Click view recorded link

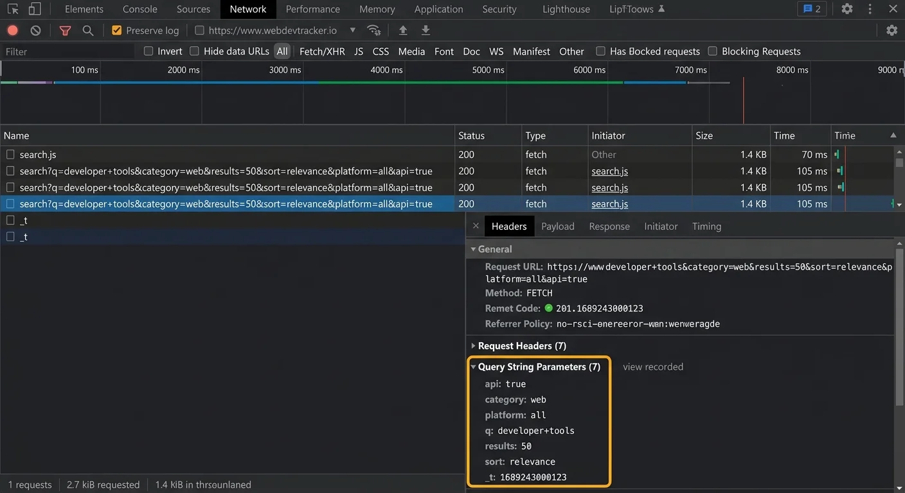pyautogui.click(x=653, y=367)
